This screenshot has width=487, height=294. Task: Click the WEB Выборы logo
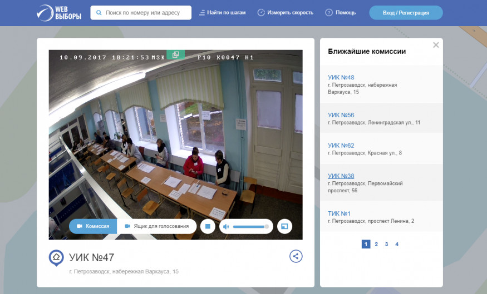(x=59, y=13)
